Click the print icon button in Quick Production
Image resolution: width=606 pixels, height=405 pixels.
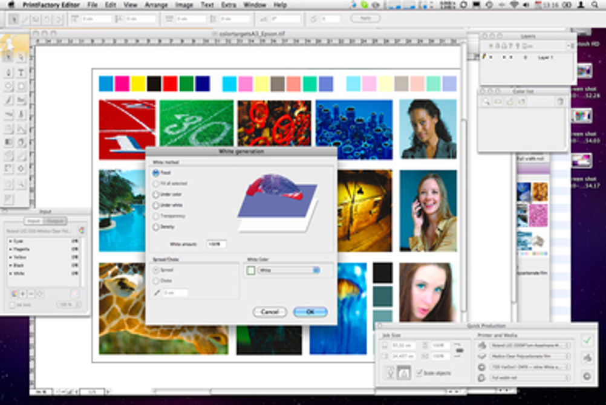pyautogui.click(x=587, y=358)
